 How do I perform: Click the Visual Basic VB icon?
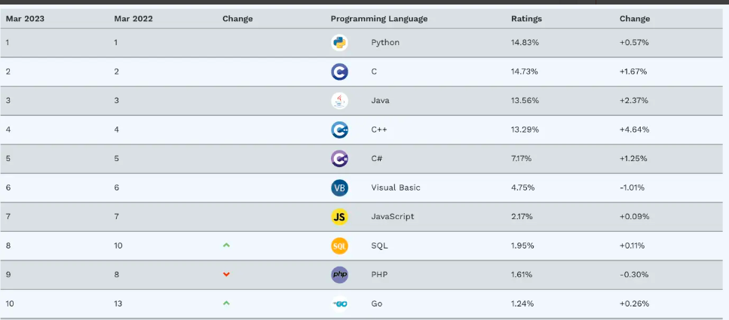339,188
